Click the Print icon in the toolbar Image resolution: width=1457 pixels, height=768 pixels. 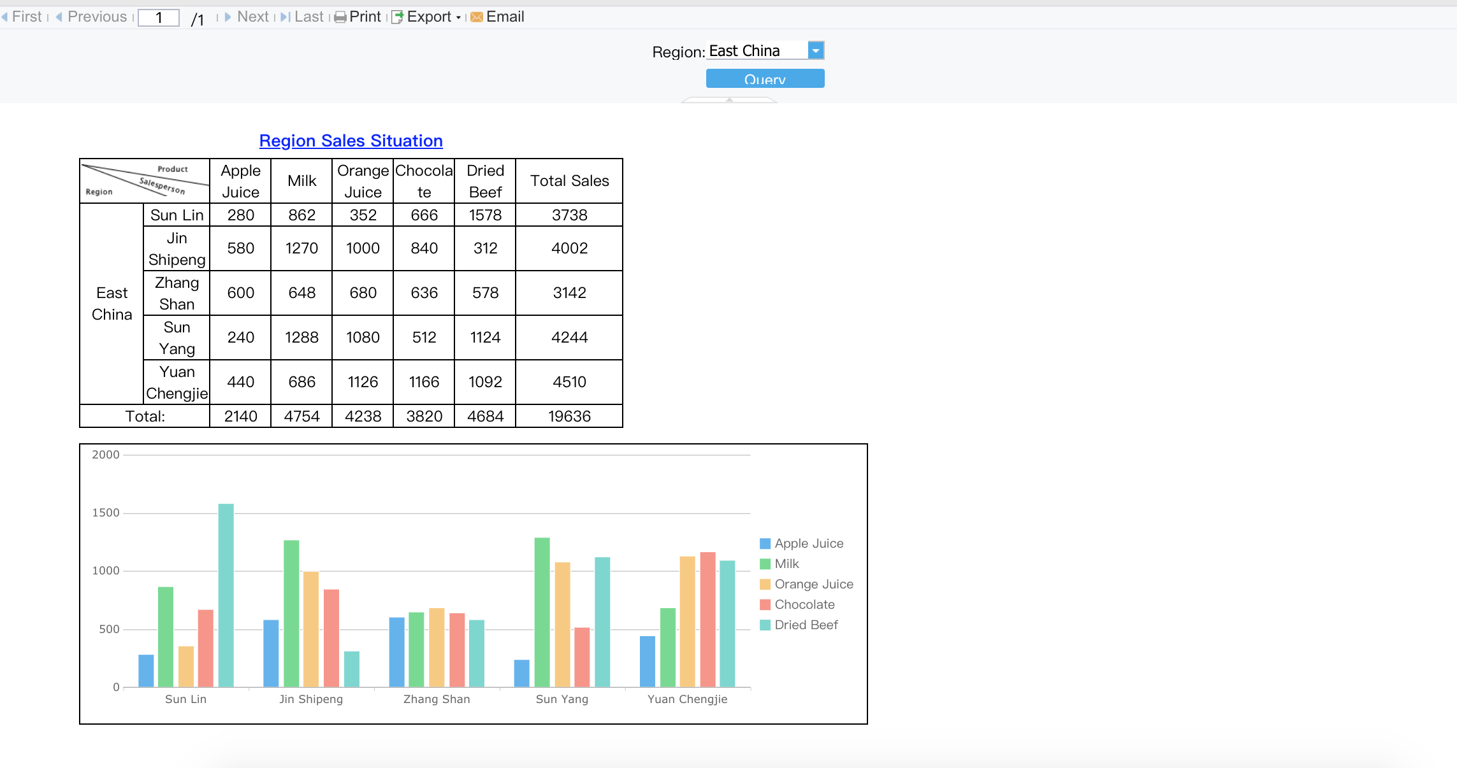tap(340, 16)
